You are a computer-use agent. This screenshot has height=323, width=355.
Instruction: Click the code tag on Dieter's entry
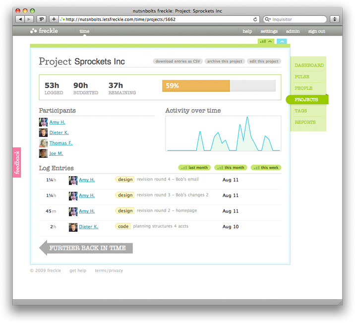(123, 226)
